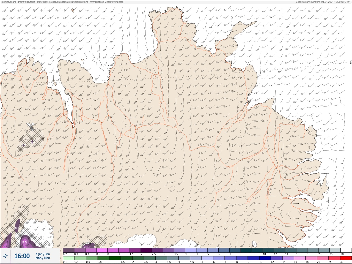This screenshot has height=264, width=352.
Task: Click the wind-rose icon beside 16:00
Action: click(5, 256)
